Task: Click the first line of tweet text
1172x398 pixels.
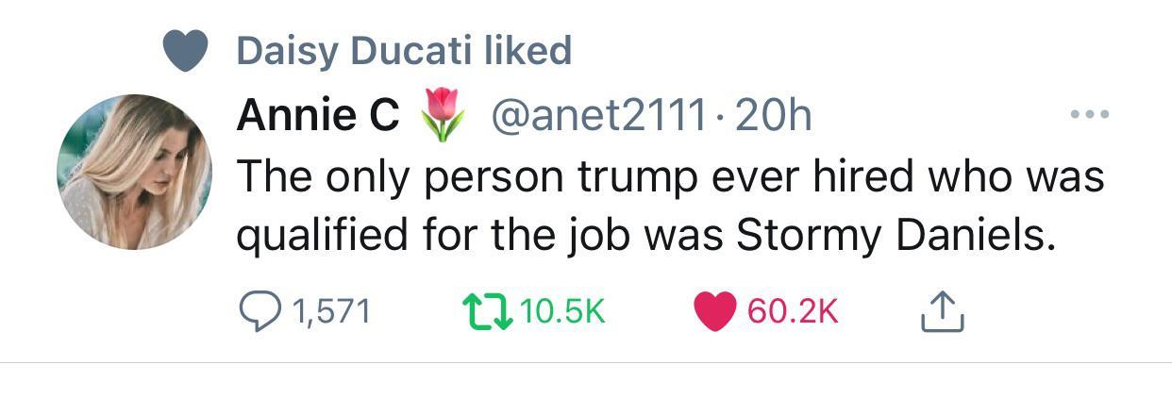Action: pyautogui.click(x=669, y=175)
